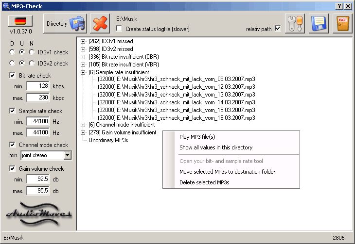Toggle the Gain volume check checkbox
The height and width of the screenshot is (244, 355).
[12, 168]
